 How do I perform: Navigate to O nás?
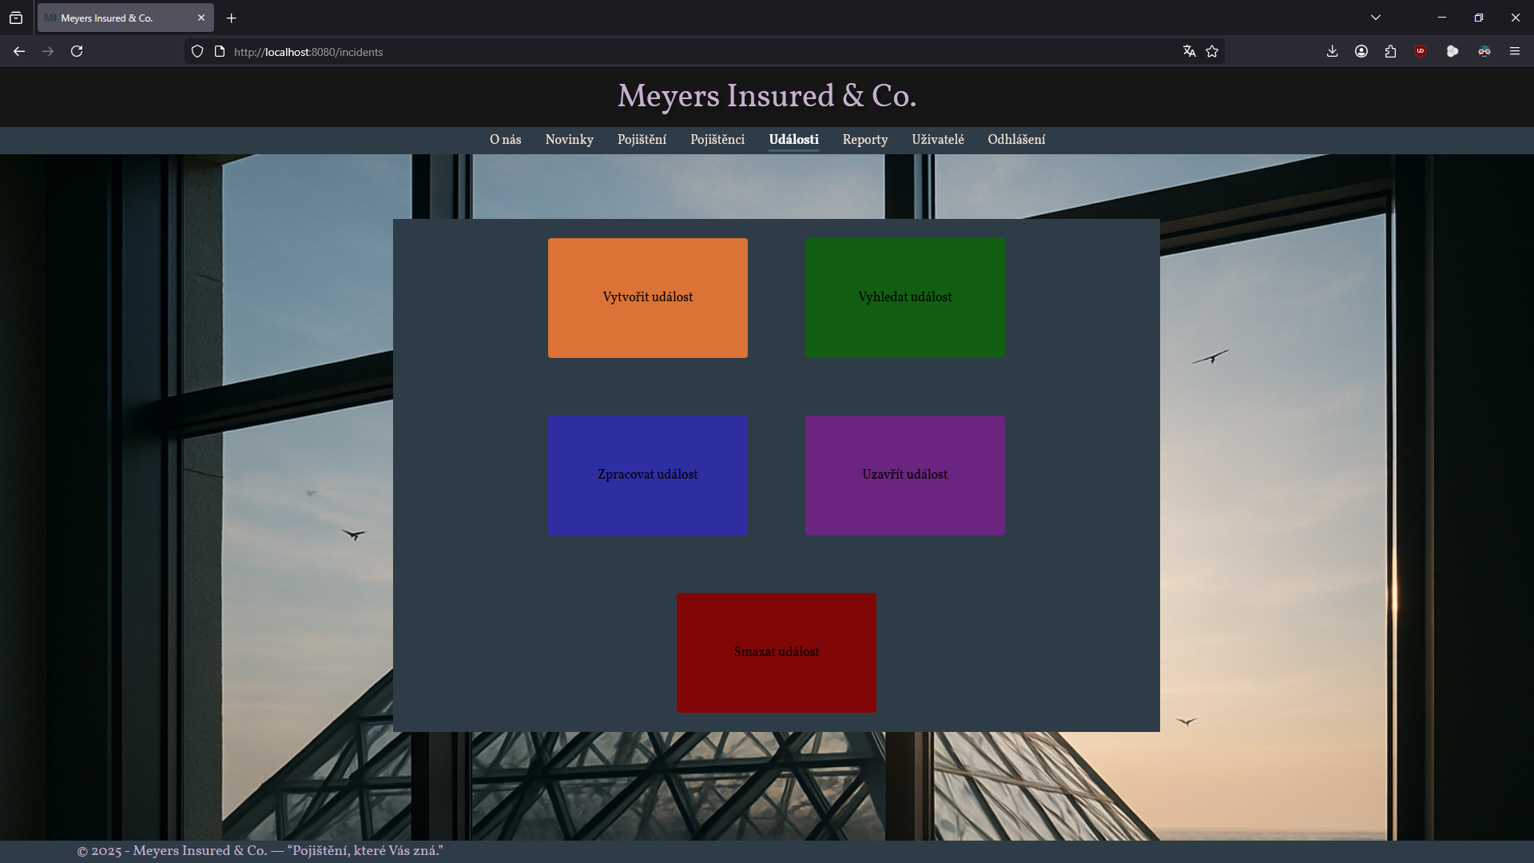(505, 139)
